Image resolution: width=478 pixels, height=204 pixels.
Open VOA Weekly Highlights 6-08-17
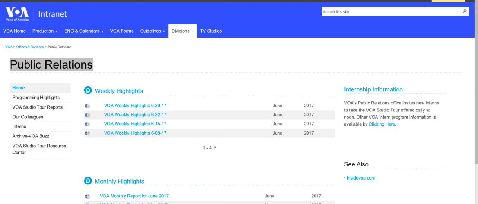(135, 133)
